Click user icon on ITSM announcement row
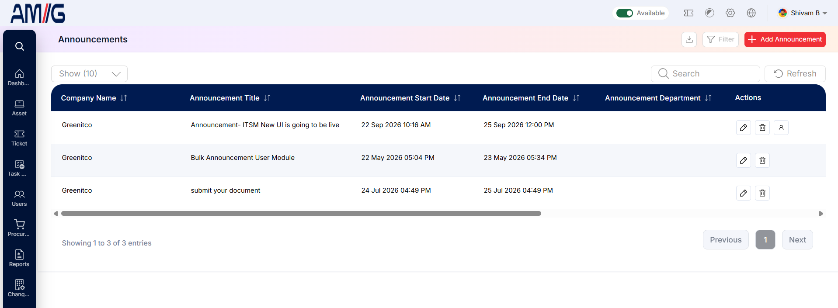This screenshot has width=838, height=308. (x=781, y=128)
